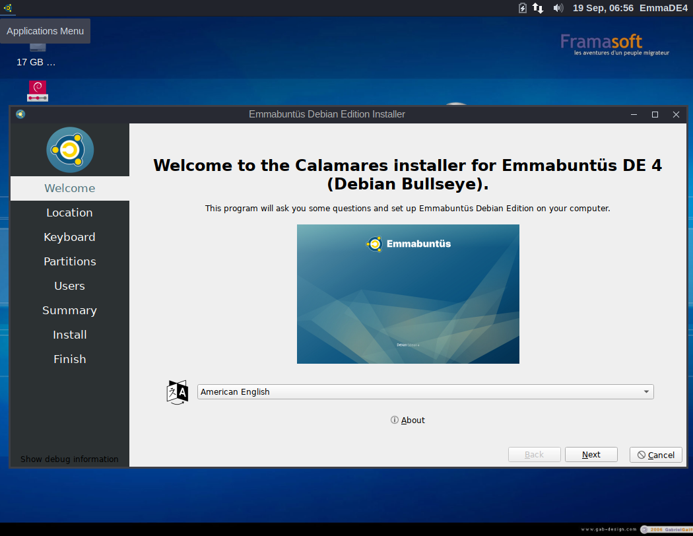The image size is (693, 536).
Task: Click the installer window title bar icon
Action: pos(20,114)
